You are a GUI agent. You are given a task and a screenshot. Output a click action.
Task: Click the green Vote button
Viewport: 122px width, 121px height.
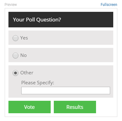(29, 107)
